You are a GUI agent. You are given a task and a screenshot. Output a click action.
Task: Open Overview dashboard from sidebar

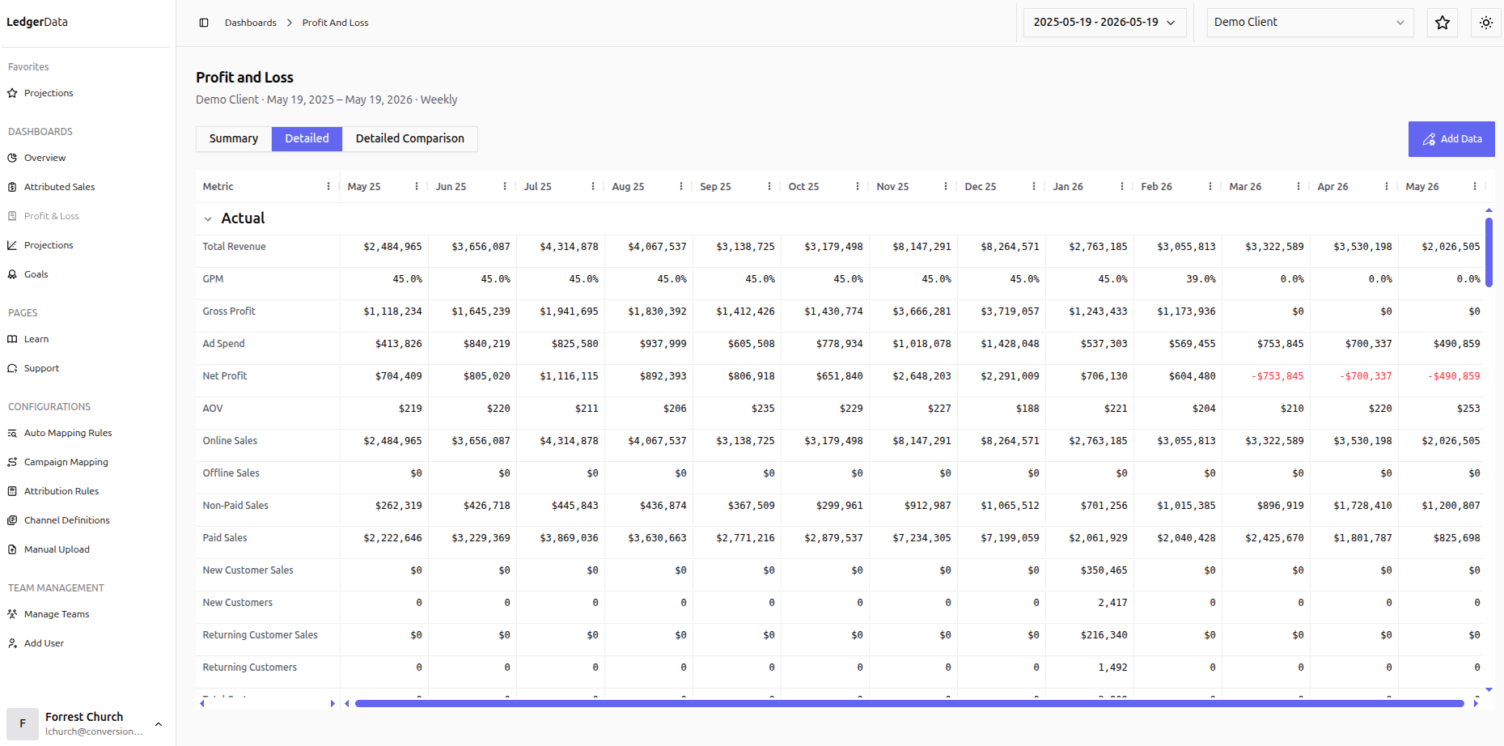click(44, 158)
